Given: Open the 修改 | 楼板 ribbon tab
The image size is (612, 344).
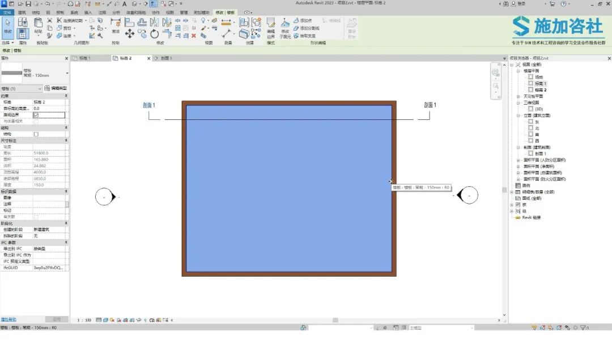Looking at the screenshot, I should (x=226, y=12).
